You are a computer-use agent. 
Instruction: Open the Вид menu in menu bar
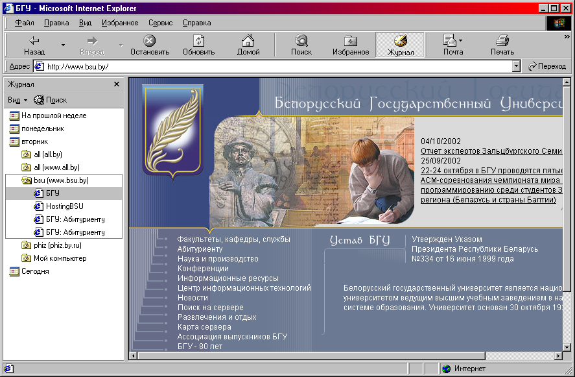(x=85, y=23)
